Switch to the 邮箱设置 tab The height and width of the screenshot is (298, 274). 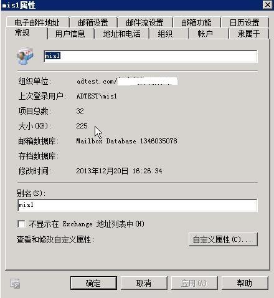(x=93, y=22)
